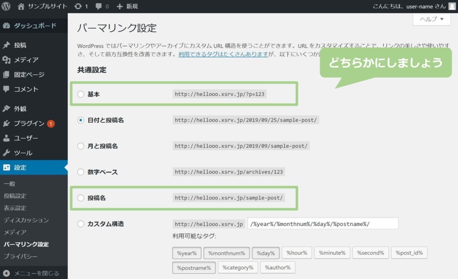Open the updates icon in admin bar

pyautogui.click(x=79, y=6)
